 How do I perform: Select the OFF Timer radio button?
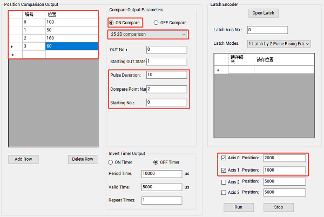(x=156, y=162)
